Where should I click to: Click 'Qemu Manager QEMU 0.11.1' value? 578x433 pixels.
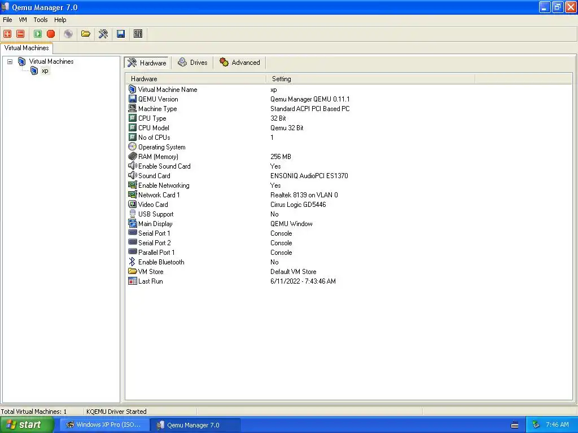click(x=310, y=99)
